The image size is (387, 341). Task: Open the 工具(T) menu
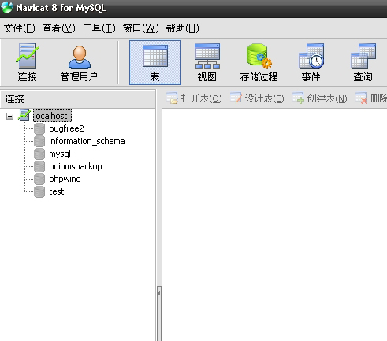tap(99, 28)
